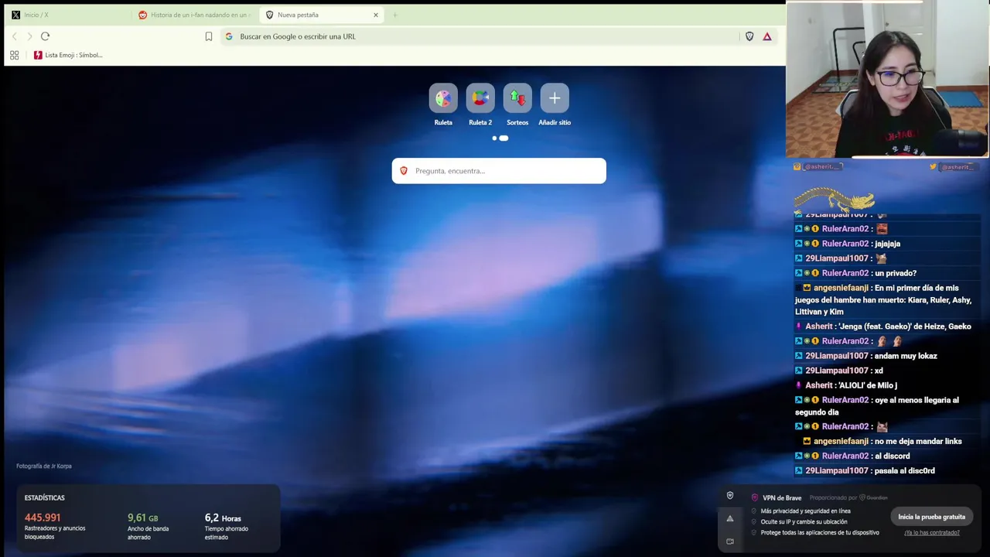
Task: Select the Rewards triangle tab in widget sidebar
Action: 730,518
